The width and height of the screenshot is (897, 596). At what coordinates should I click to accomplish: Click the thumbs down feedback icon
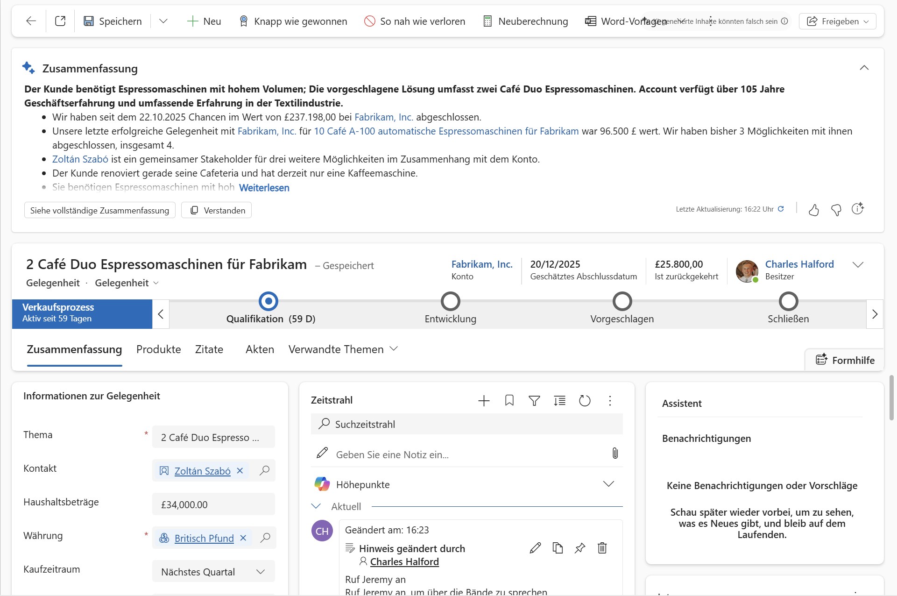tap(836, 210)
